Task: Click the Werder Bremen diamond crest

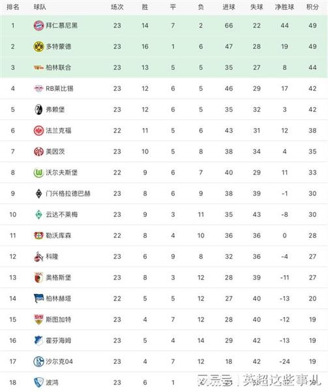Action: pos(38,214)
